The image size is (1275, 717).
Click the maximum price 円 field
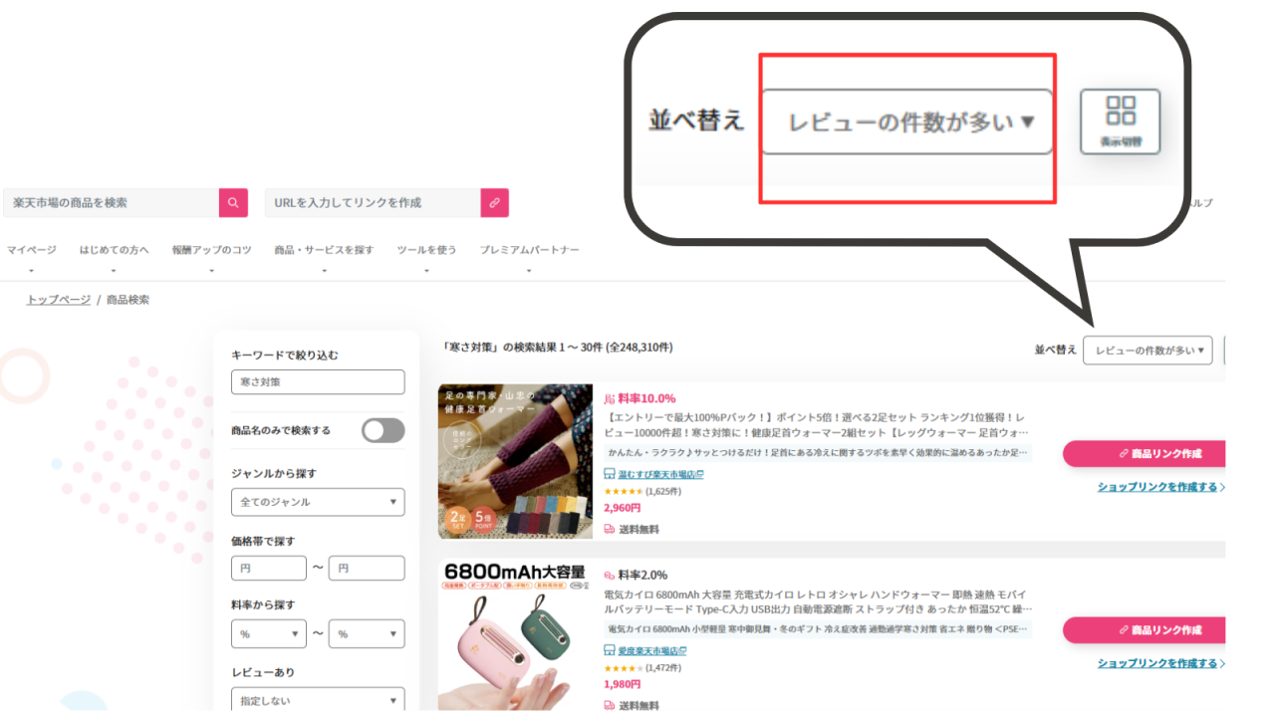[367, 569]
